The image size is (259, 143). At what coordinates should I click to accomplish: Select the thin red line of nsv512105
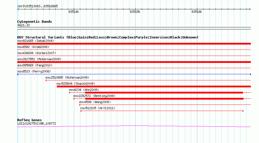click(162, 111)
